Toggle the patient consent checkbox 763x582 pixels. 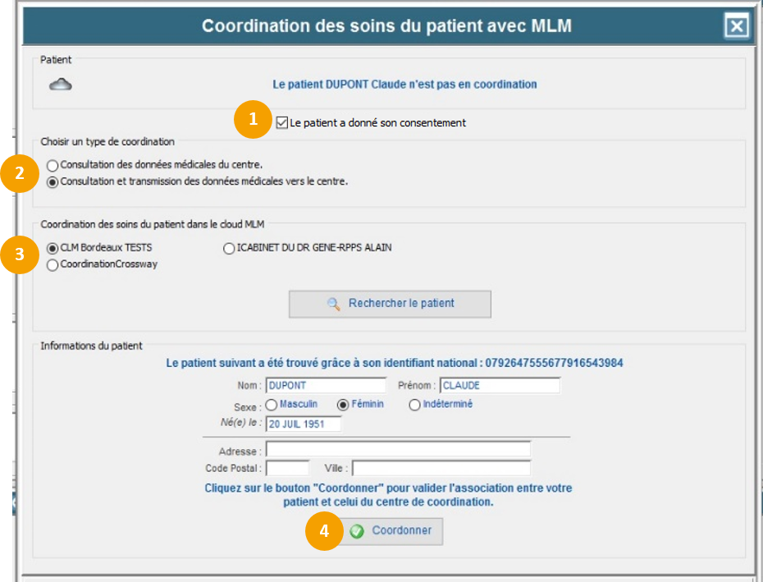tap(282, 123)
